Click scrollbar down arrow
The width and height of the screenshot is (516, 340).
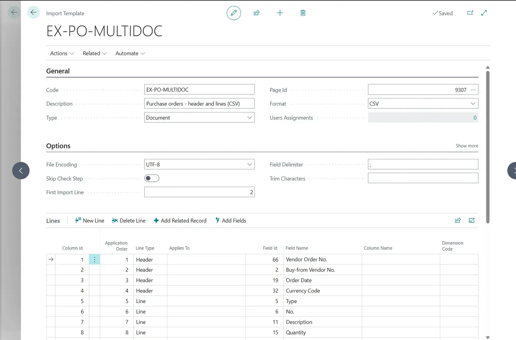(x=488, y=337)
